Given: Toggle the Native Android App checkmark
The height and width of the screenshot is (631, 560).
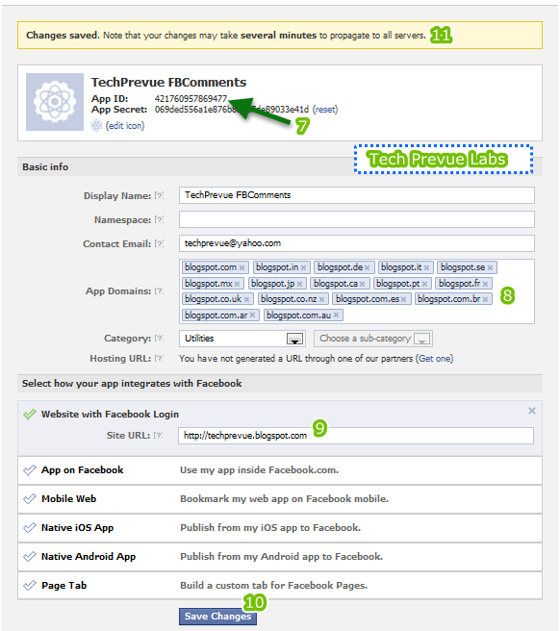Looking at the screenshot, I should tap(30, 557).
